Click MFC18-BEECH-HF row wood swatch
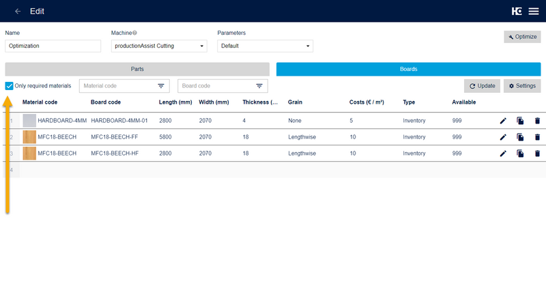The width and height of the screenshot is (546, 307). point(29,153)
